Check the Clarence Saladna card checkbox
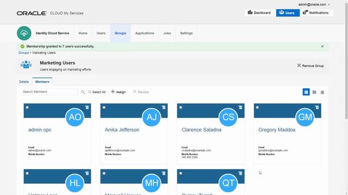Screen dimensions: 348x195 (181, 107)
